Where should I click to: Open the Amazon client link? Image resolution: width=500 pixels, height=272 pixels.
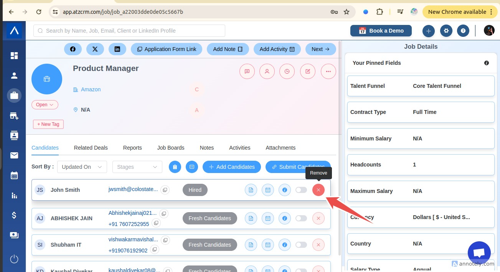[x=91, y=89]
